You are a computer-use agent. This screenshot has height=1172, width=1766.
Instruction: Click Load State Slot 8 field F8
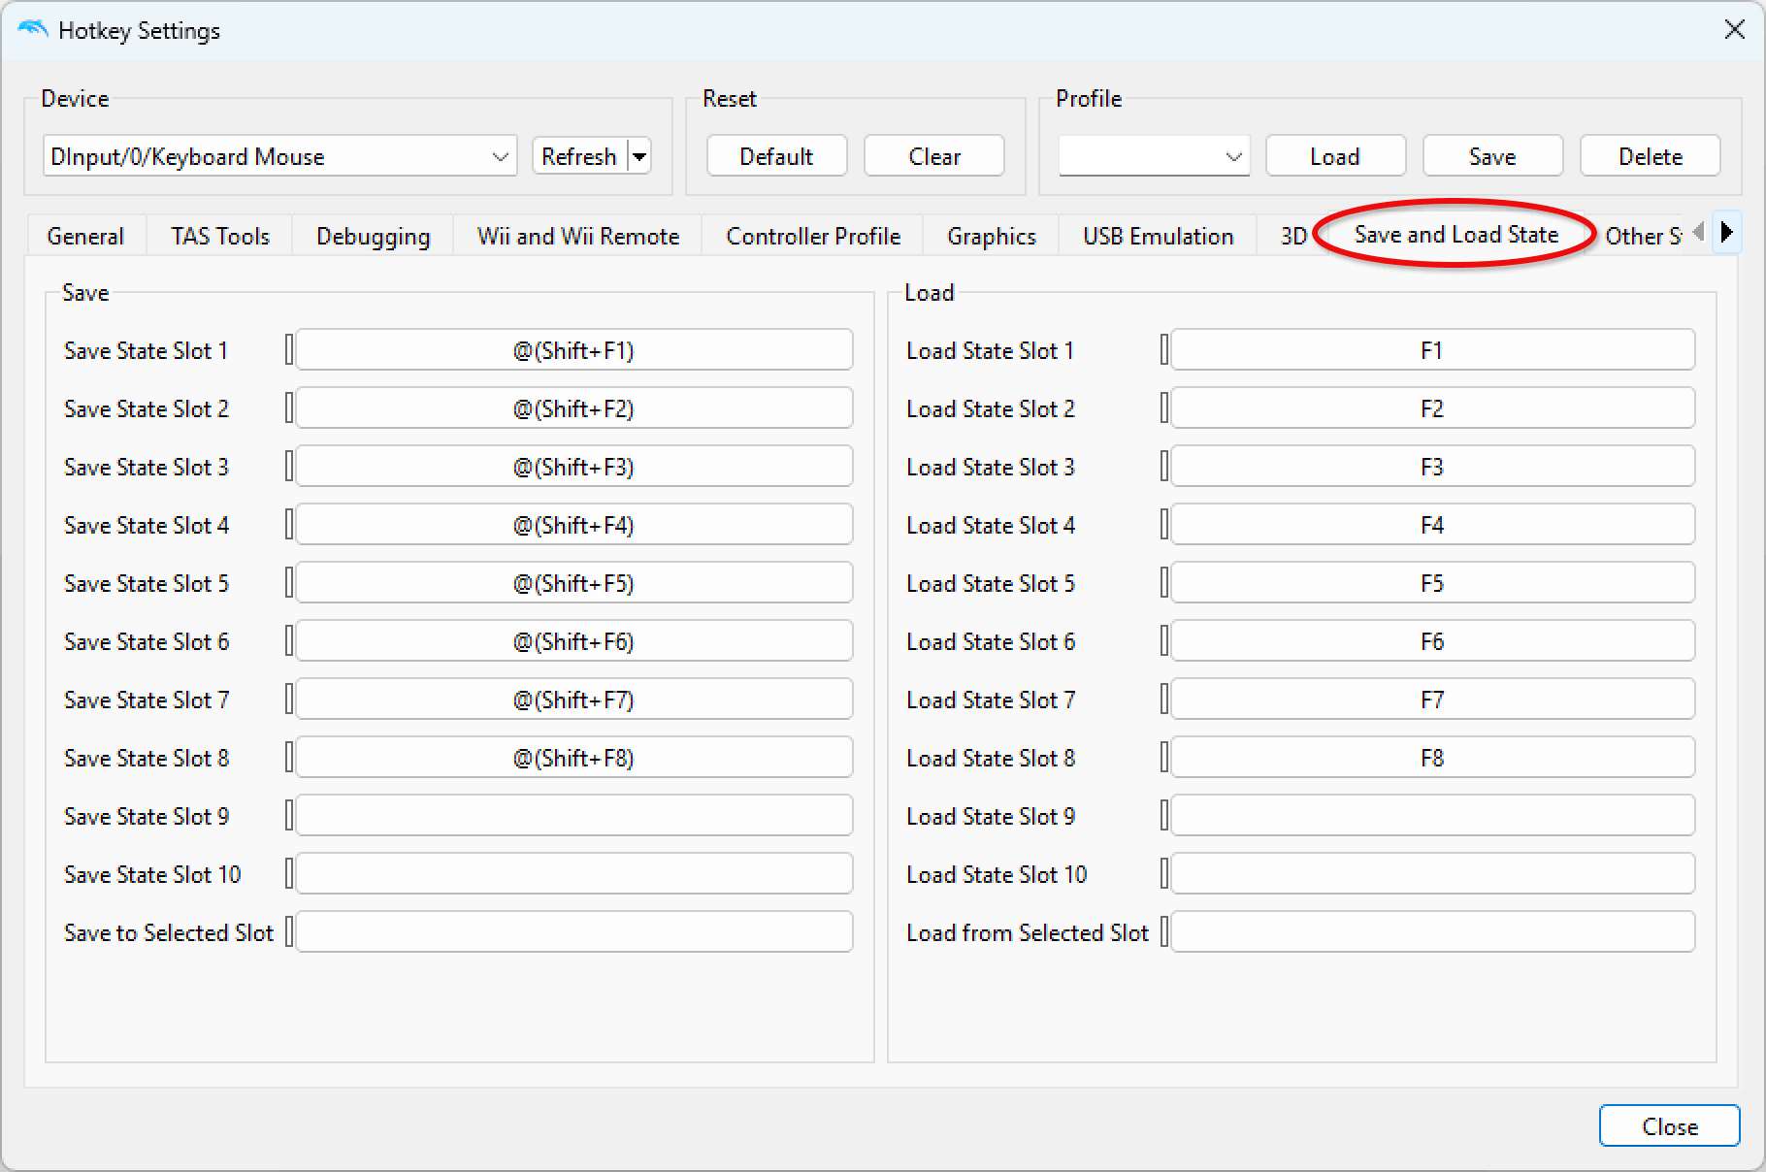pyautogui.click(x=1433, y=758)
